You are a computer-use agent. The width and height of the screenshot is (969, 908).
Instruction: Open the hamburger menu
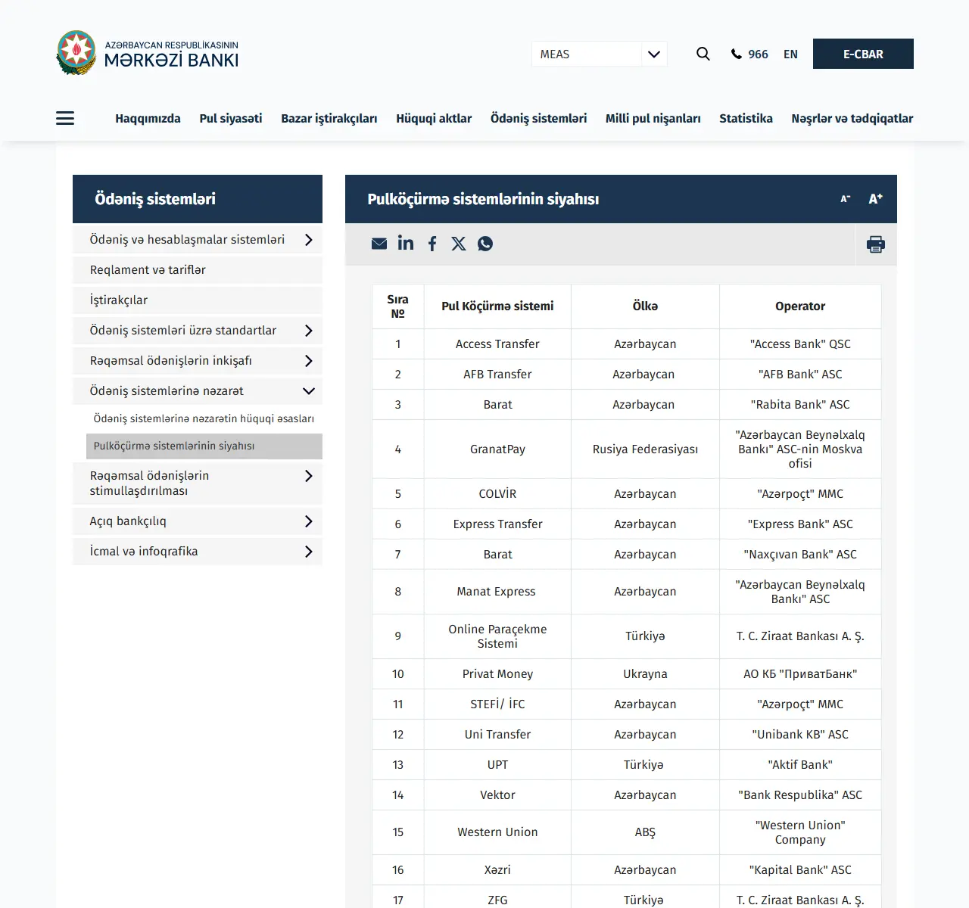pos(65,118)
